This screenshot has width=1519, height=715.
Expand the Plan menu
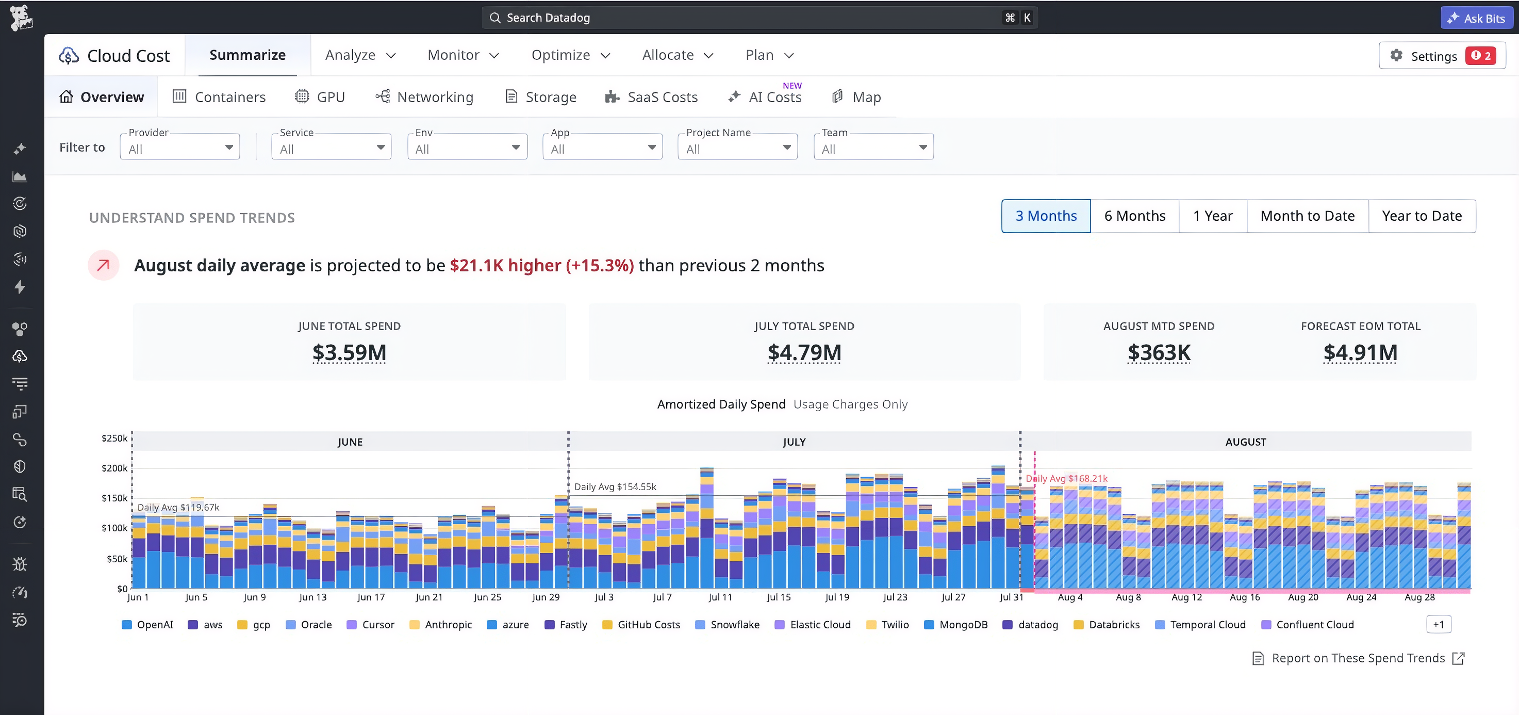769,55
